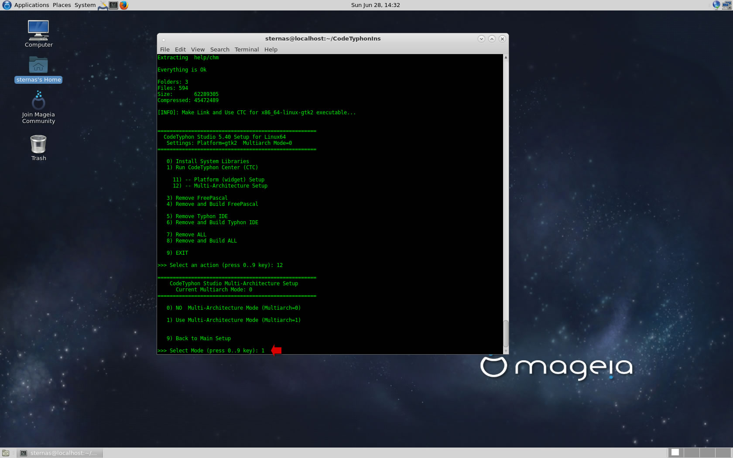
Task: Click the 'Remove and Build FreePascal' line
Action: [x=212, y=204]
